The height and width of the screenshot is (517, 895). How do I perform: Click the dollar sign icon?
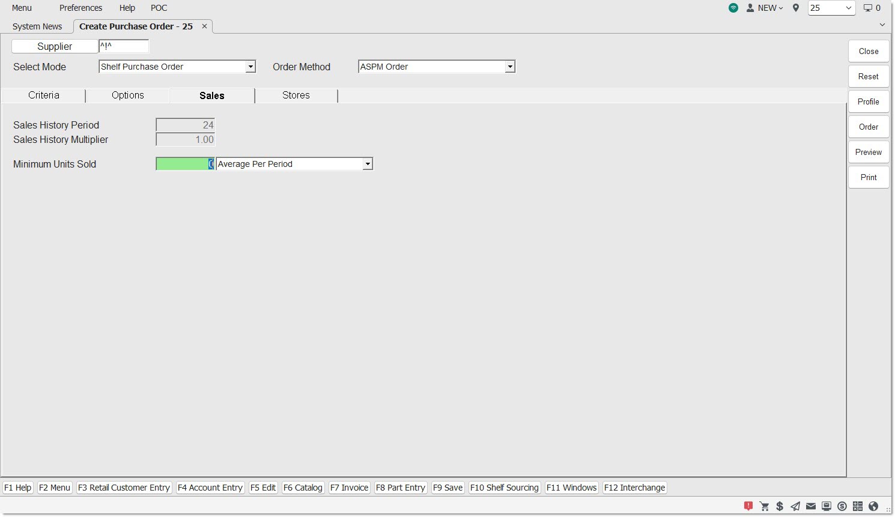coord(780,506)
